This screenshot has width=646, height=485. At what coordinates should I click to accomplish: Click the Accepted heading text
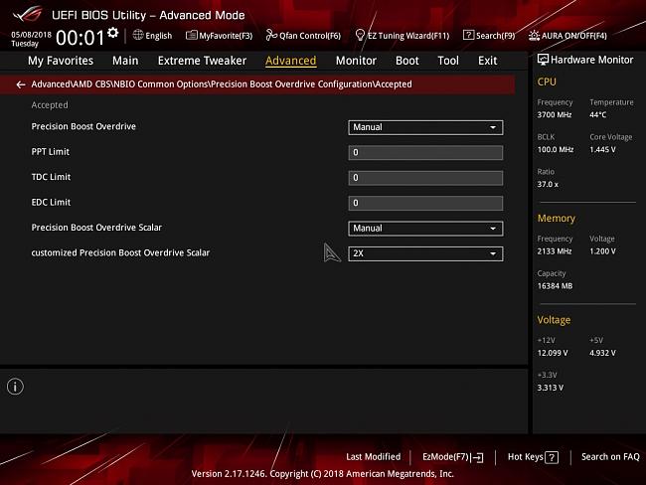click(x=50, y=105)
